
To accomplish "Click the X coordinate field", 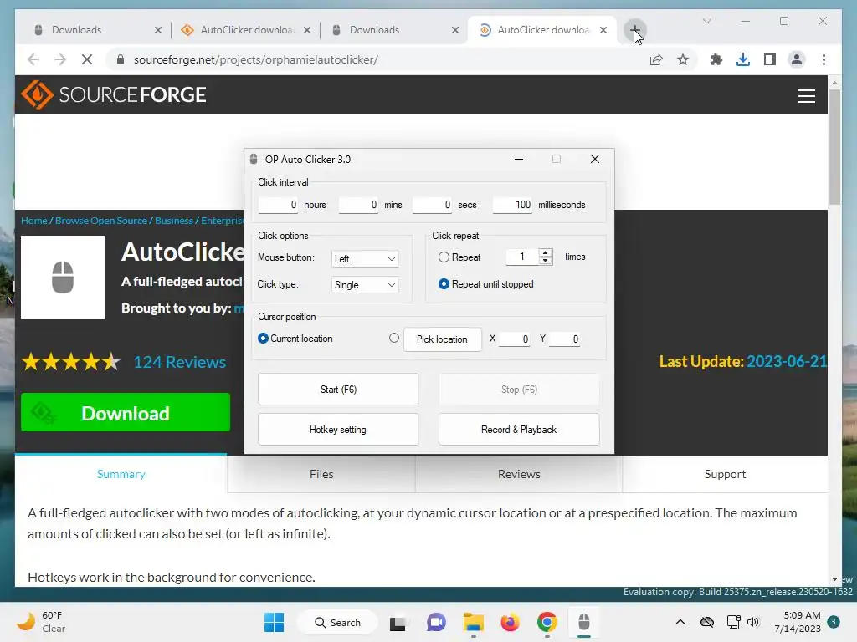I will (x=515, y=339).
